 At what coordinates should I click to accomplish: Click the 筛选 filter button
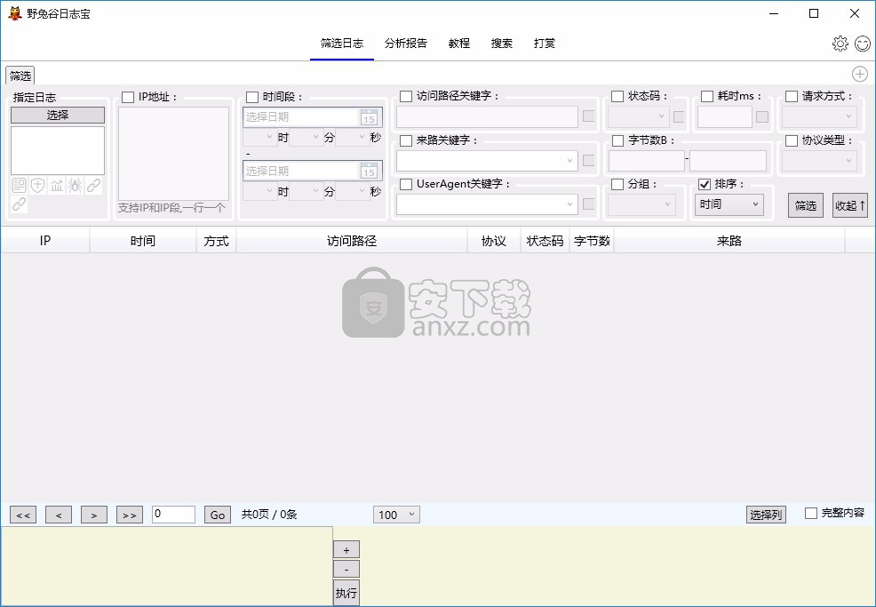(x=806, y=205)
